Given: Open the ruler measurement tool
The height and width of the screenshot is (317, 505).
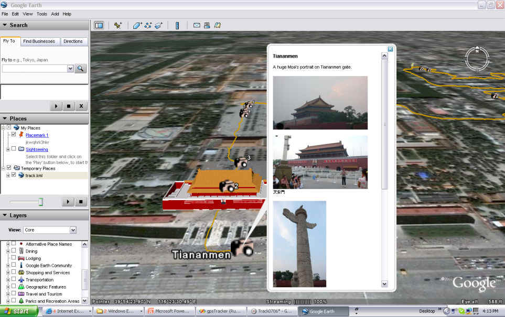Looking at the screenshot, I should pyautogui.click(x=177, y=26).
